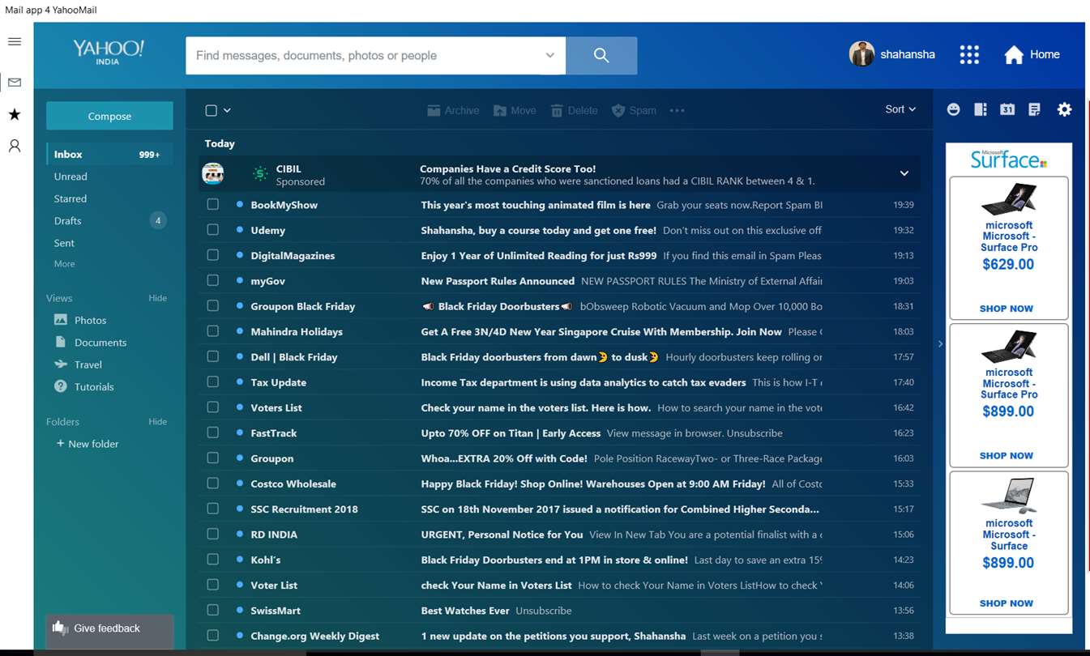Expand the CIBIL sponsored ad chevron
This screenshot has width=1090, height=656.
pos(904,173)
